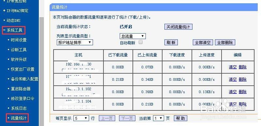
Task: Open 修改登录口令 page
Action: [x=23, y=99]
